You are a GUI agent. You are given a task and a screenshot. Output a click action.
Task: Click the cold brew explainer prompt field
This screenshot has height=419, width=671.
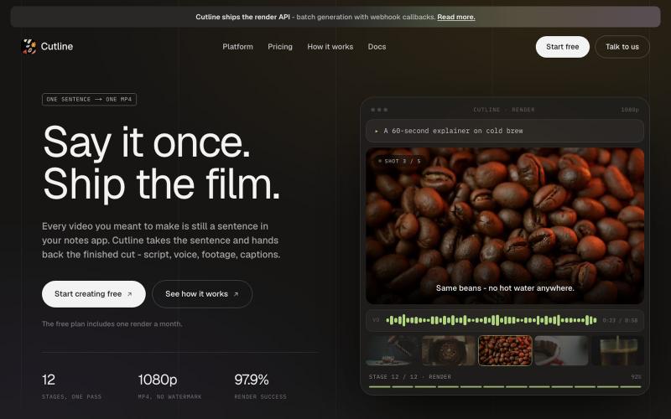click(505, 131)
